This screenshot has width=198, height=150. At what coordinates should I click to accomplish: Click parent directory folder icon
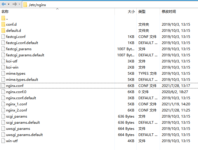3,18
